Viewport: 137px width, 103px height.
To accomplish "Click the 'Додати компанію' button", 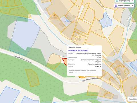I will coord(124,6).
